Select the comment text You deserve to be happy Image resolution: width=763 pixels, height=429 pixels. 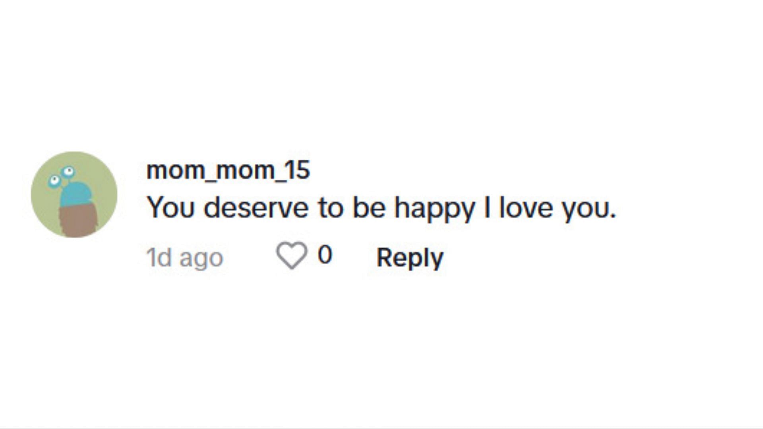pyautogui.click(x=311, y=208)
